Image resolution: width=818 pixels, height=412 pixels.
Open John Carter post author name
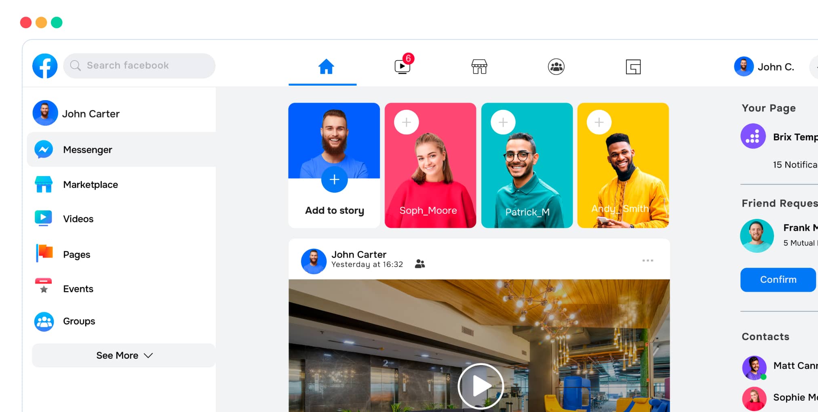tap(359, 254)
